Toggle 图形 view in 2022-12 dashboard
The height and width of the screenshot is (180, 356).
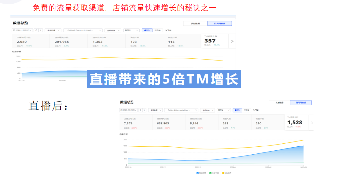tap(147, 30)
